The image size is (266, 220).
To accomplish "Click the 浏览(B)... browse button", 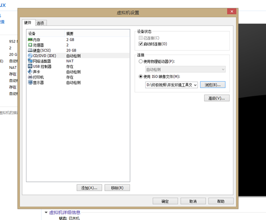I will (x=213, y=85).
